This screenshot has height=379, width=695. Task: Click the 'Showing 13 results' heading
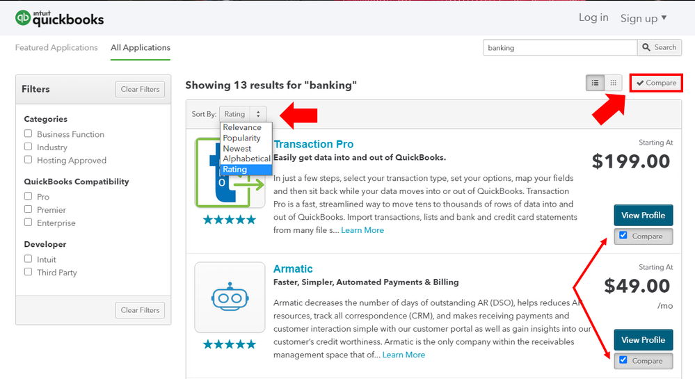[271, 85]
